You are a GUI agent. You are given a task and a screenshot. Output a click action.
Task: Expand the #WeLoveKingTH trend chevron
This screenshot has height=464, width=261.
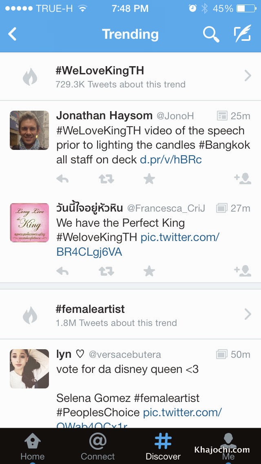pos(248,76)
